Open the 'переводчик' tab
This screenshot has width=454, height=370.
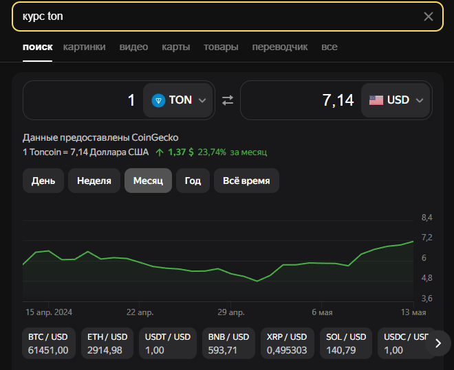[280, 47]
